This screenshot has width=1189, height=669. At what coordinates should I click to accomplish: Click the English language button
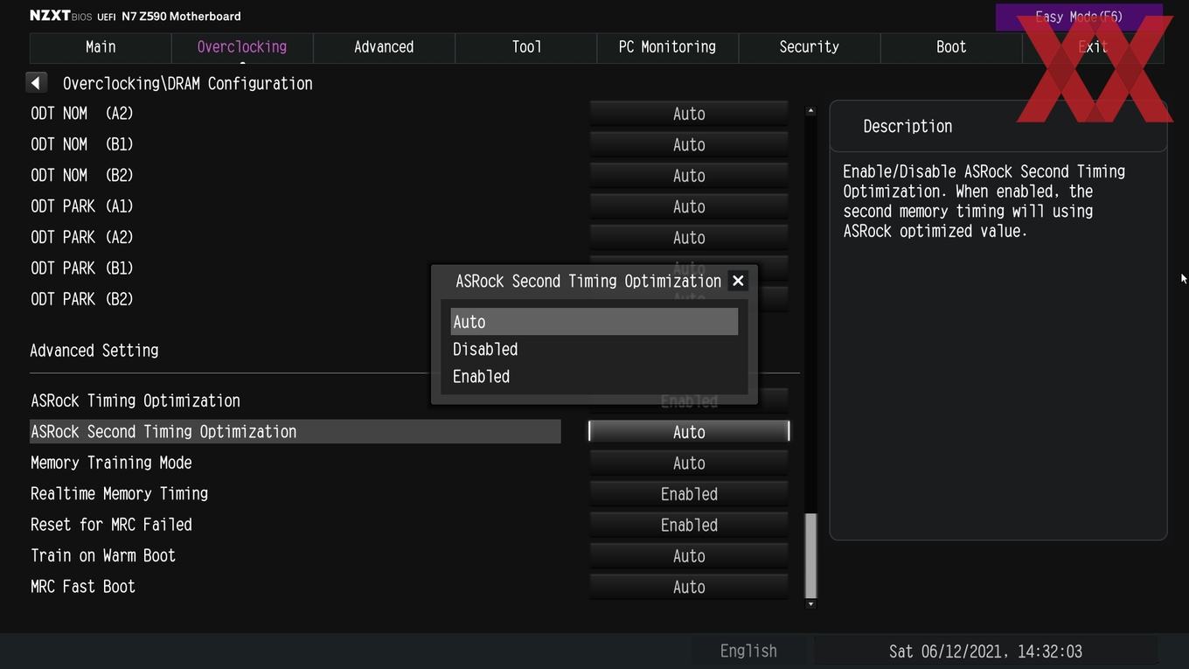pos(748,652)
